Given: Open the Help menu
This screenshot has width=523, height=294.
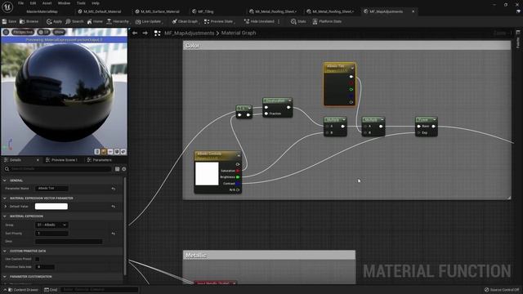Looking at the screenshot, I should [96, 3].
